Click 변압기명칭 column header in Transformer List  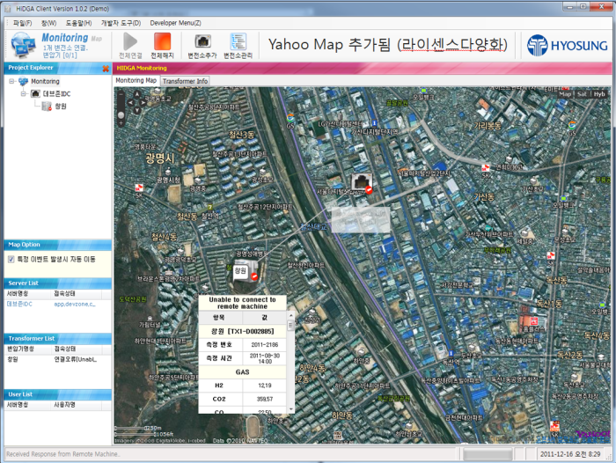(x=28, y=349)
